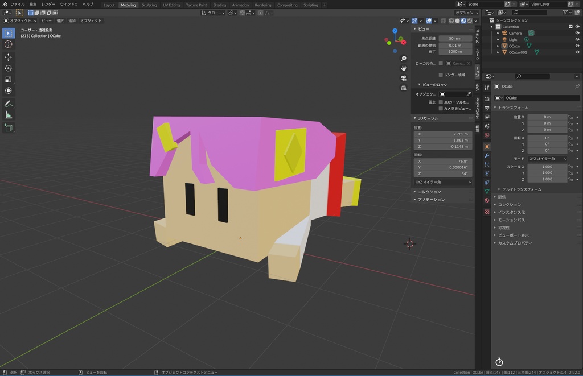
Task: Toggle the ローカルカメラ checkbox
Action: [x=441, y=64]
